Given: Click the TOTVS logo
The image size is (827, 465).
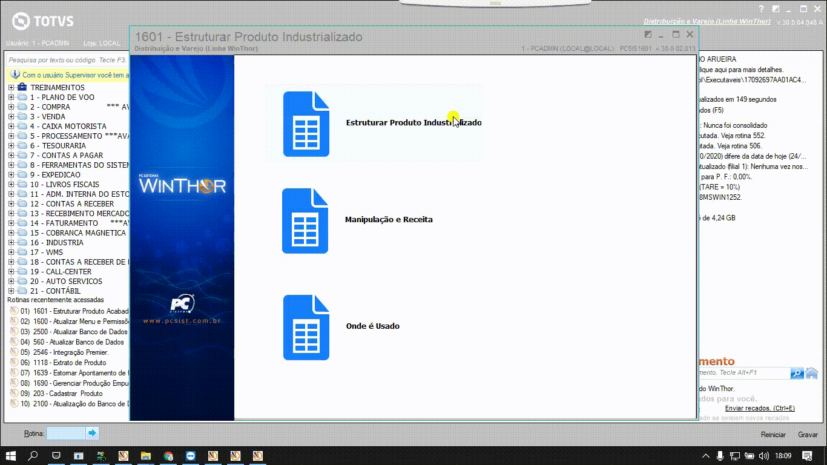Looking at the screenshot, I should click(43, 21).
